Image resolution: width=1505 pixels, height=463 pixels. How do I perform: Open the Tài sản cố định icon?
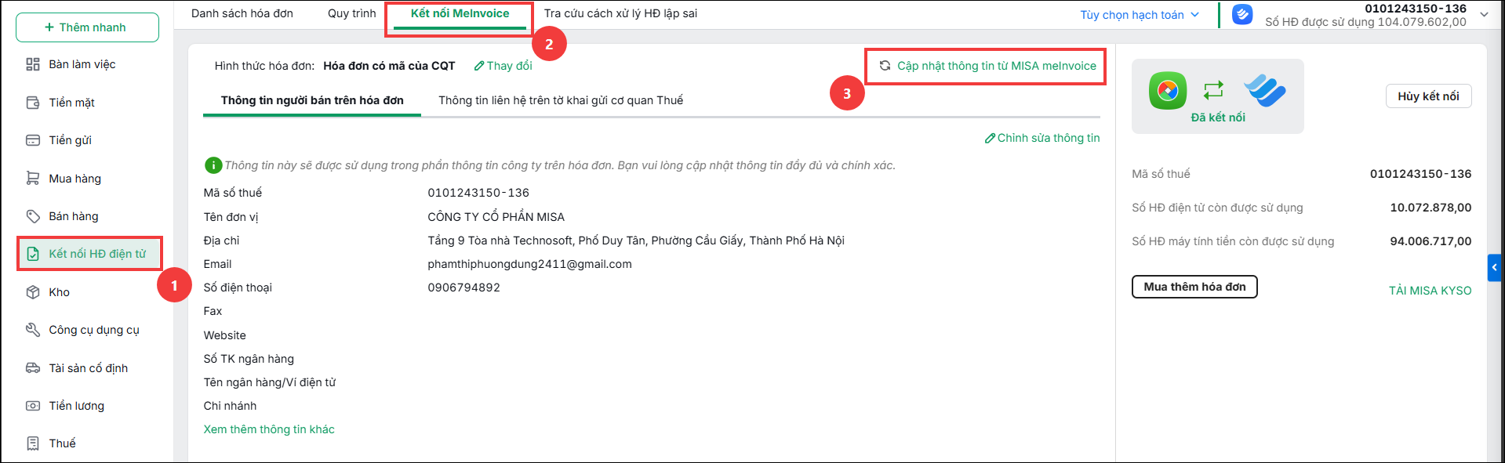tap(33, 368)
